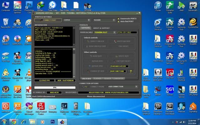Open the Octoplus LG Tool desktop icon
The width and height of the screenshot is (200, 125).
point(170,41)
